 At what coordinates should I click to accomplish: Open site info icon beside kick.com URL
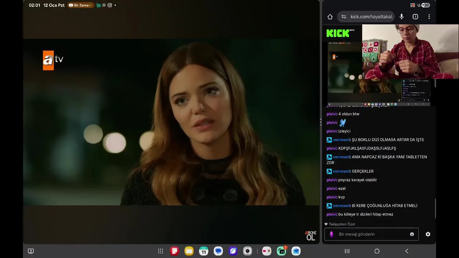pyautogui.click(x=344, y=17)
